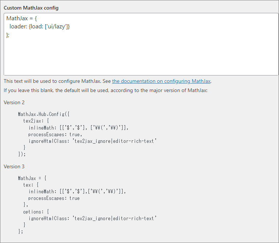The height and width of the screenshot is (243, 279).
Task: Click the "tex2jax: {" code line
Action: tap(35, 121)
